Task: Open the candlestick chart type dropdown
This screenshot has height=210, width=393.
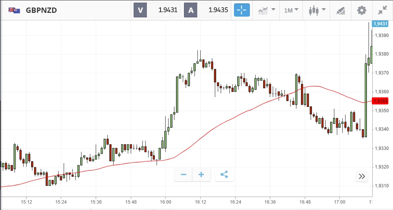Action: pos(317,10)
